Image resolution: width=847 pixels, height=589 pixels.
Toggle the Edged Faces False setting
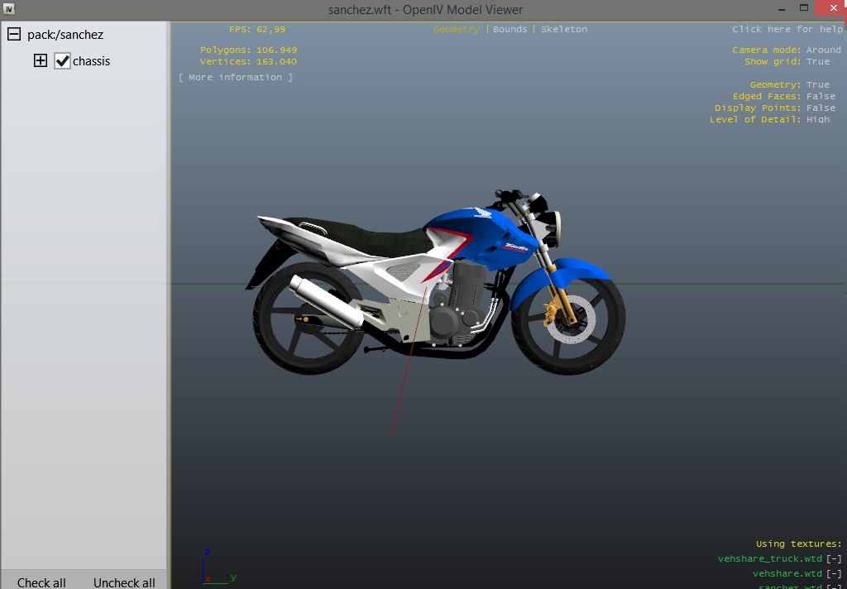click(x=821, y=96)
